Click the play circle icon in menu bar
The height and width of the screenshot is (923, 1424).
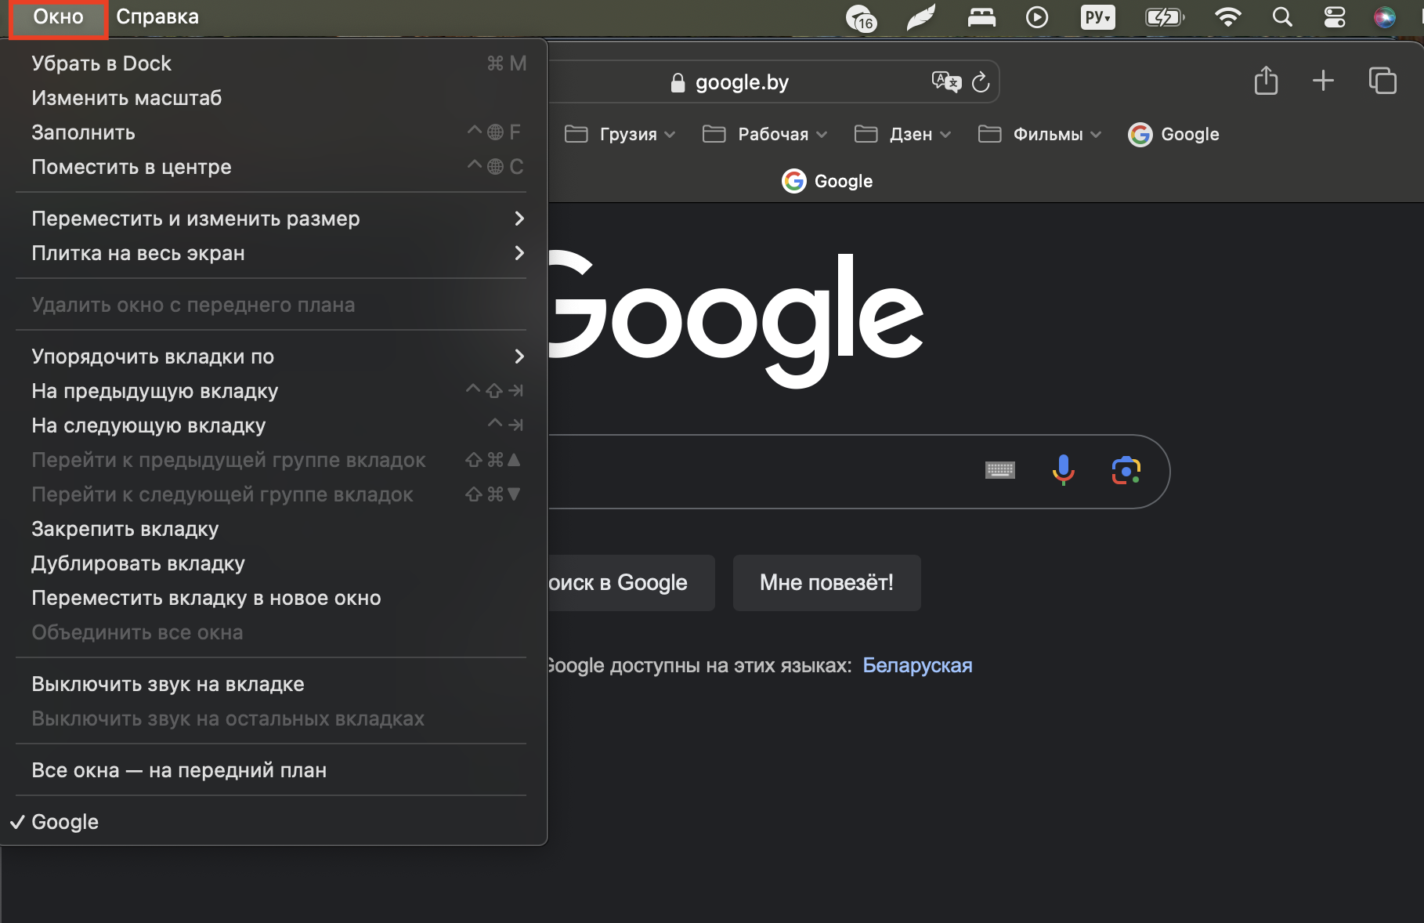pos(1037,16)
